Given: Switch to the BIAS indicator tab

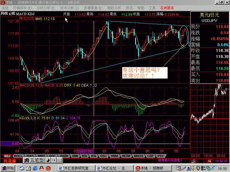Looking at the screenshot, I should pyautogui.click(x=30, y=156).
